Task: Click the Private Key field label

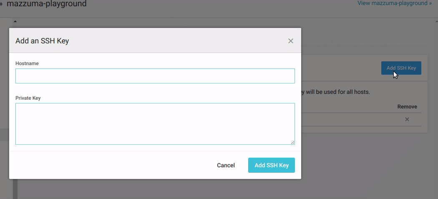Action: tap(28, 98)
